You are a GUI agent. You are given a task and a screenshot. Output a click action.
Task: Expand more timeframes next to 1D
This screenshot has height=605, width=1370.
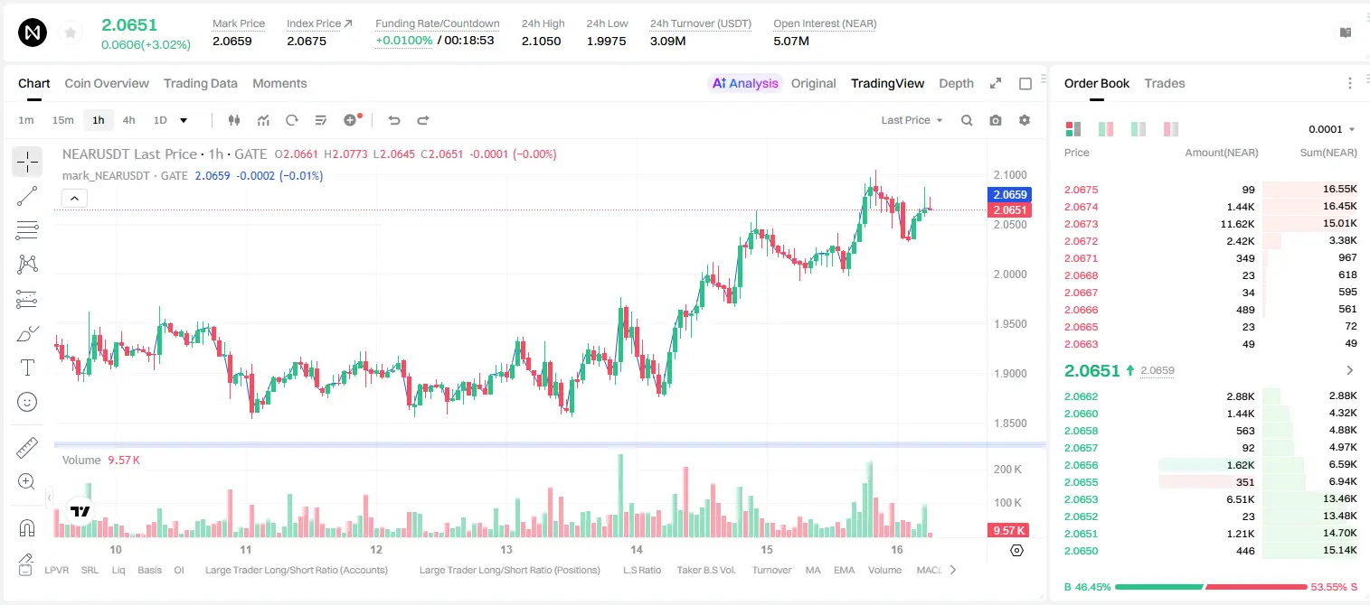click(184, 120)
